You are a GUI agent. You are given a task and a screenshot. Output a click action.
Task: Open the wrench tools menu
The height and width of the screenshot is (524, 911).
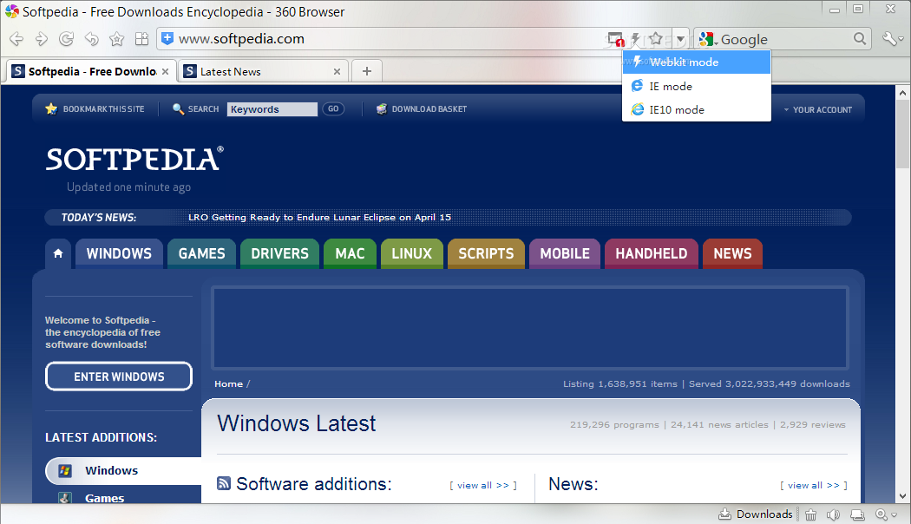pyautogui.click(x=893, y=39)
